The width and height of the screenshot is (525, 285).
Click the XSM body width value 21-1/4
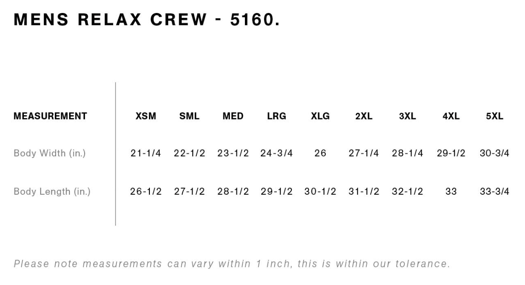(146, 153)
